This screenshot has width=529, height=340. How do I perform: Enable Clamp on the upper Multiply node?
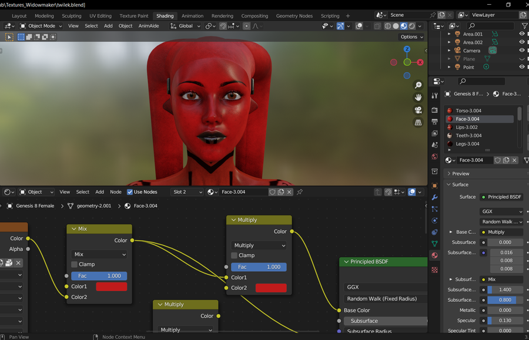tap(234, 255)
